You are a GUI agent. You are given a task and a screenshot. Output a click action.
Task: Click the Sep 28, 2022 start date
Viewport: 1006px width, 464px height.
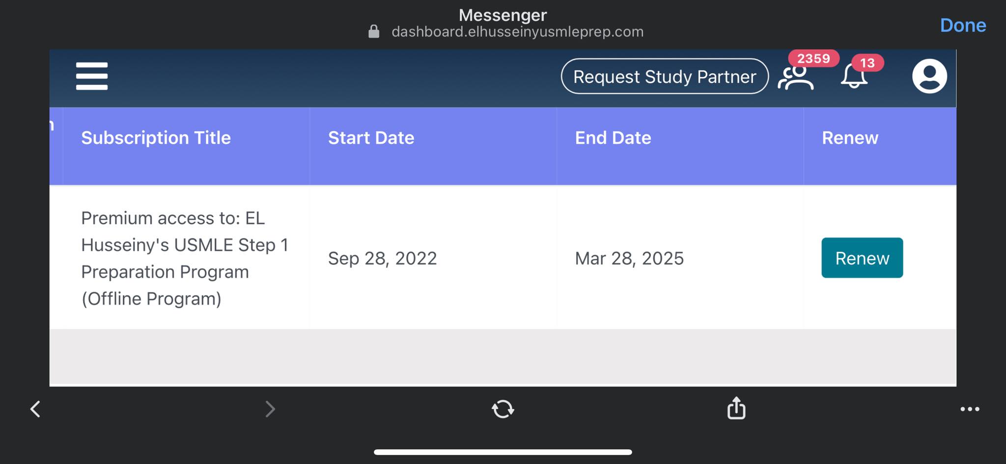[382, 258]
